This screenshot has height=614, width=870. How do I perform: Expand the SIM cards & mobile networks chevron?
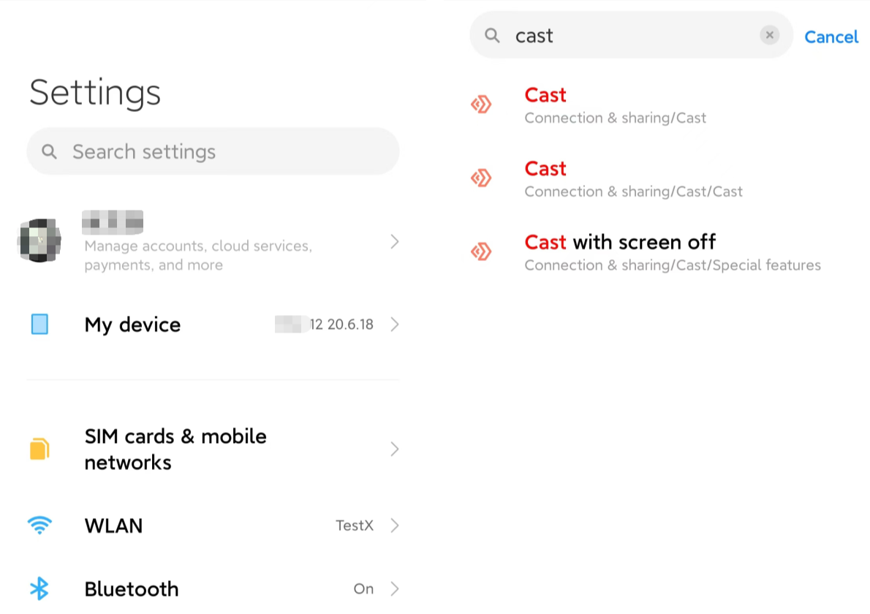pos(395,449)
